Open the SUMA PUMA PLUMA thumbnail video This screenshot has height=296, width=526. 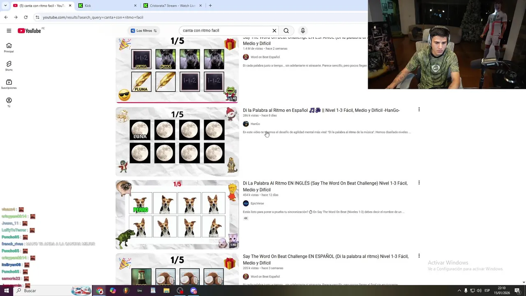point(177,70)
